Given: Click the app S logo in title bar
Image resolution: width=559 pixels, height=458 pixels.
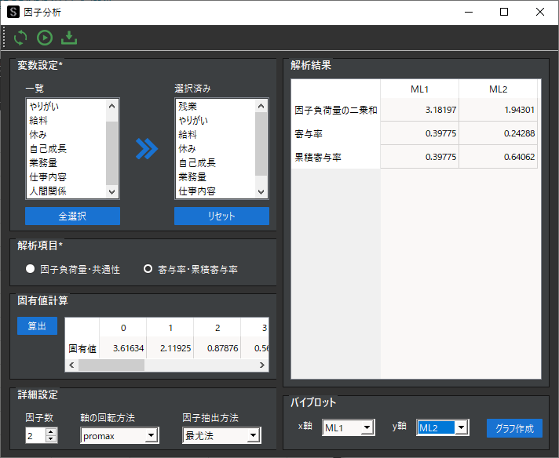Looking at the screenshot, I should tap(13, 12).
